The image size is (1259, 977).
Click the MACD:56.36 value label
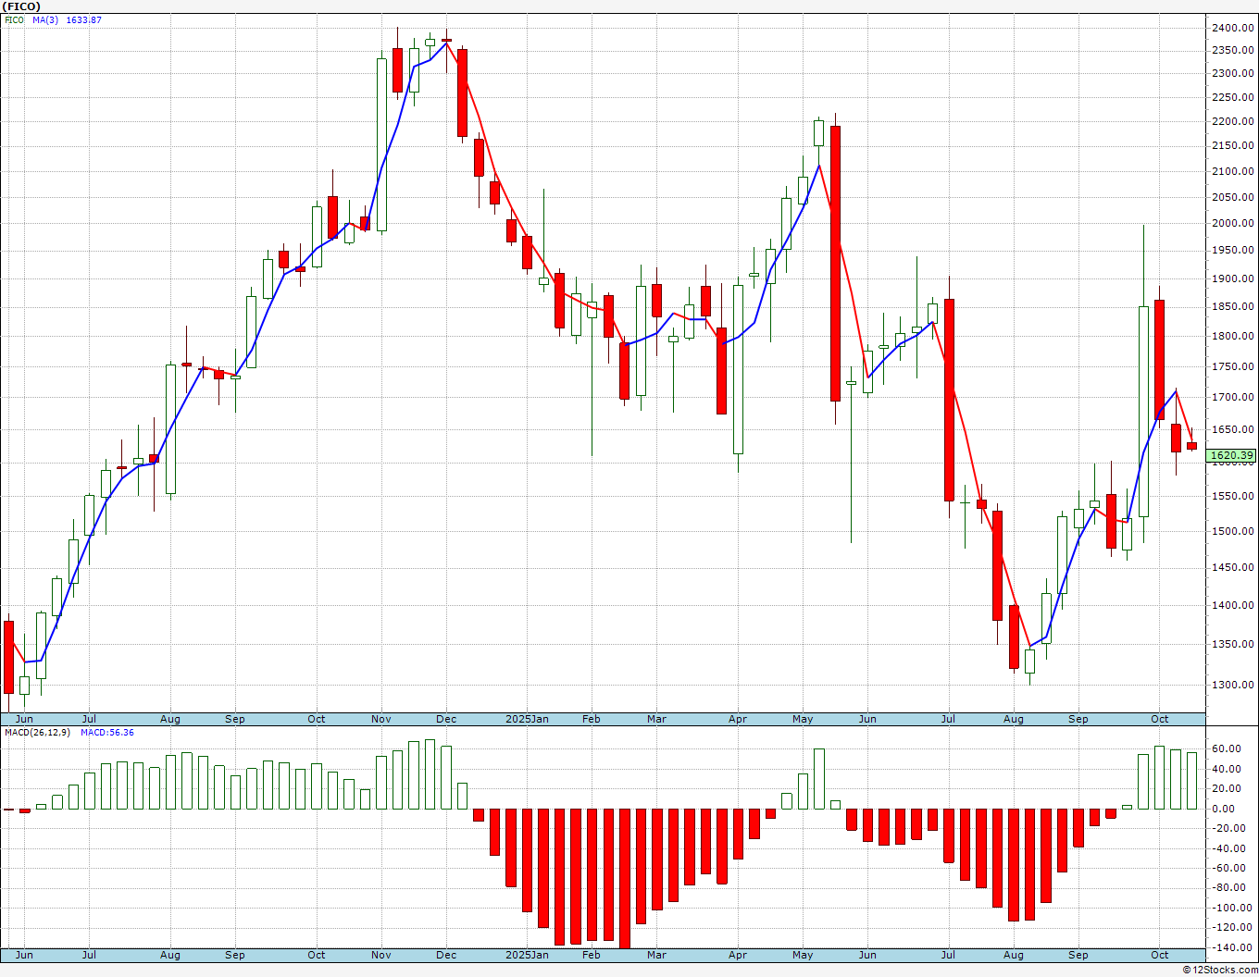(107, 732)
